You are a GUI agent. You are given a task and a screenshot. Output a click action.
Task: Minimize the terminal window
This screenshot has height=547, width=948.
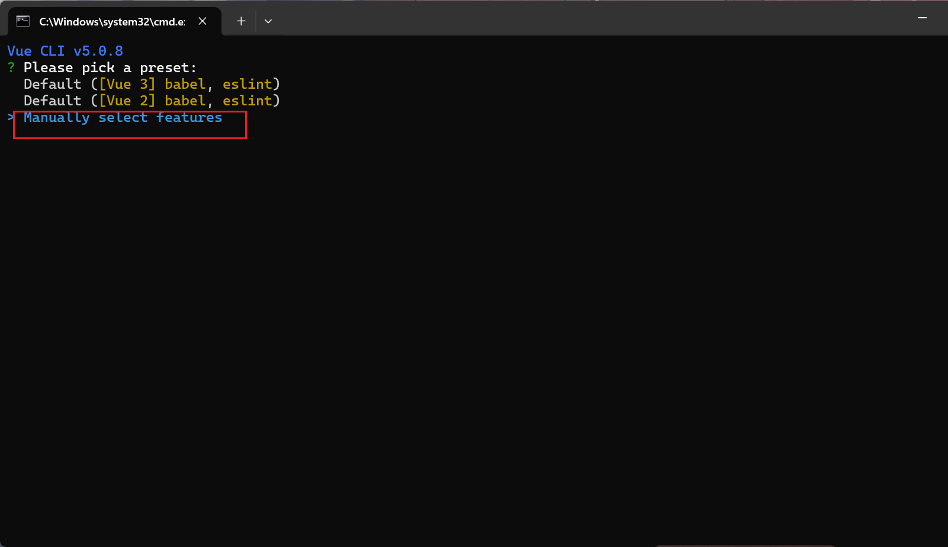922,18
